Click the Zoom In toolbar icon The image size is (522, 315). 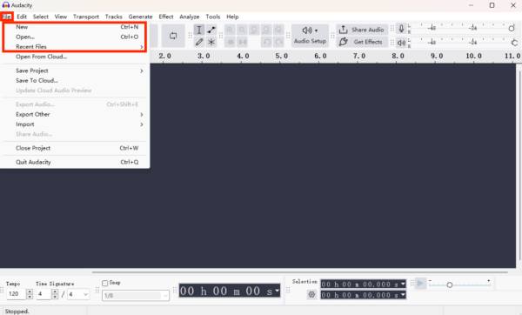coord(230,30)
